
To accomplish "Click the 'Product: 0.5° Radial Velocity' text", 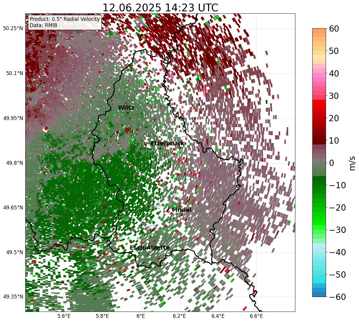I will [65, 19].
